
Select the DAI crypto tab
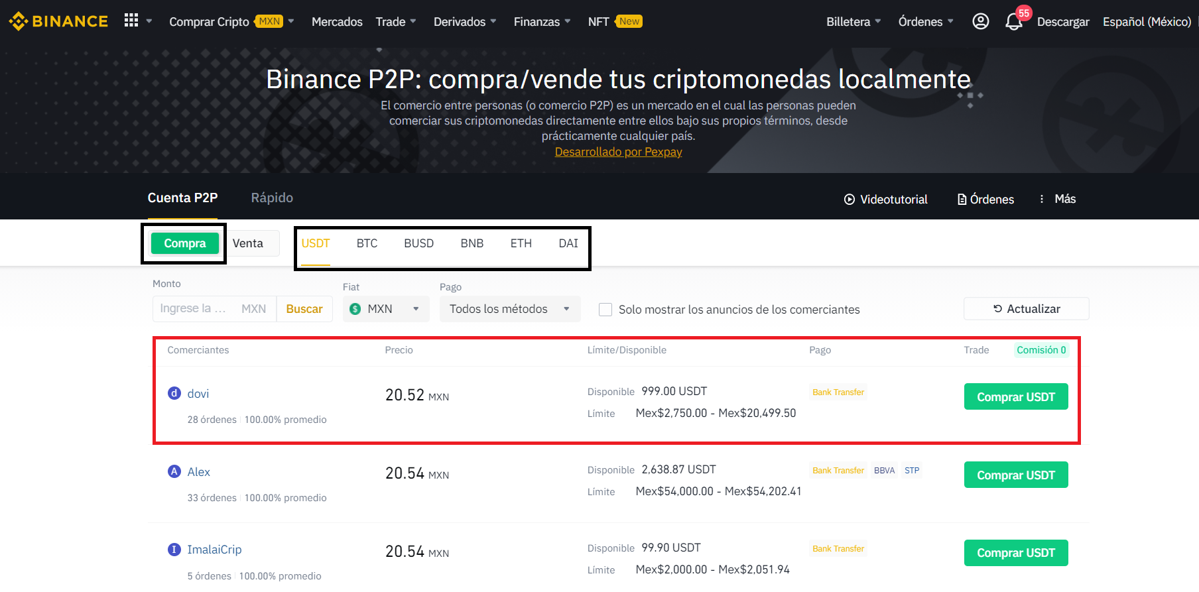point(568,243)
